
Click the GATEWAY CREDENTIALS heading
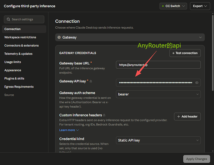(x=78, y=53)
